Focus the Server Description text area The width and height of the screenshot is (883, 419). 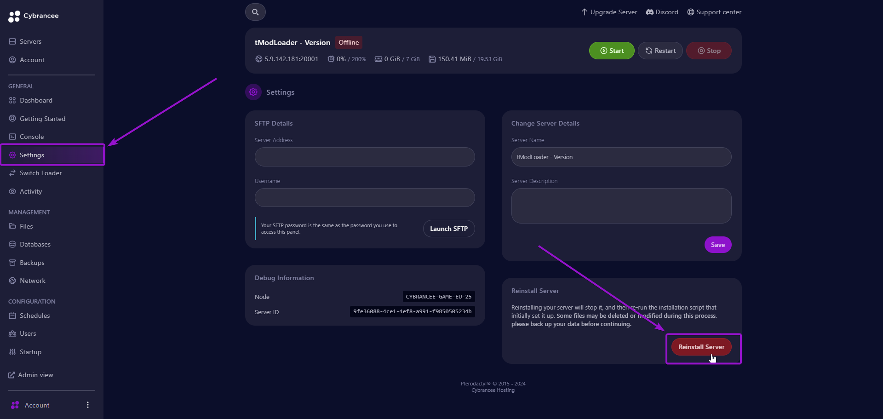click(621, 206)
